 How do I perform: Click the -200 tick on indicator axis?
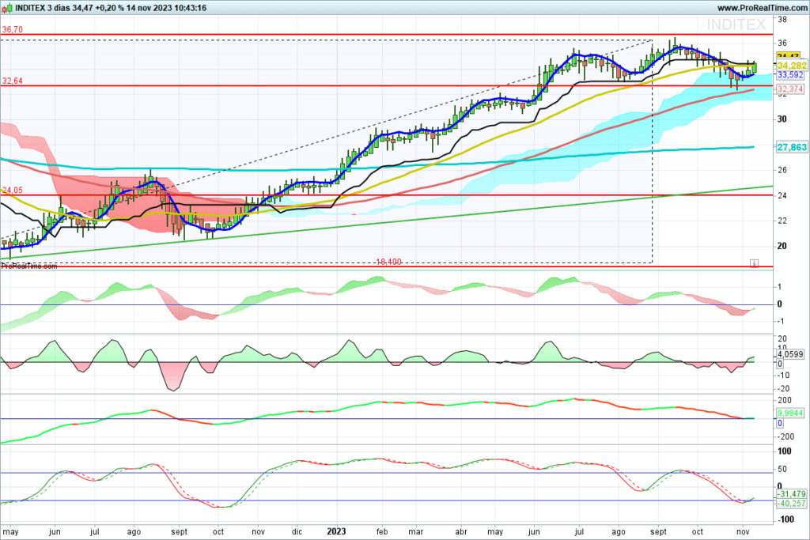[x=784, y=436]
